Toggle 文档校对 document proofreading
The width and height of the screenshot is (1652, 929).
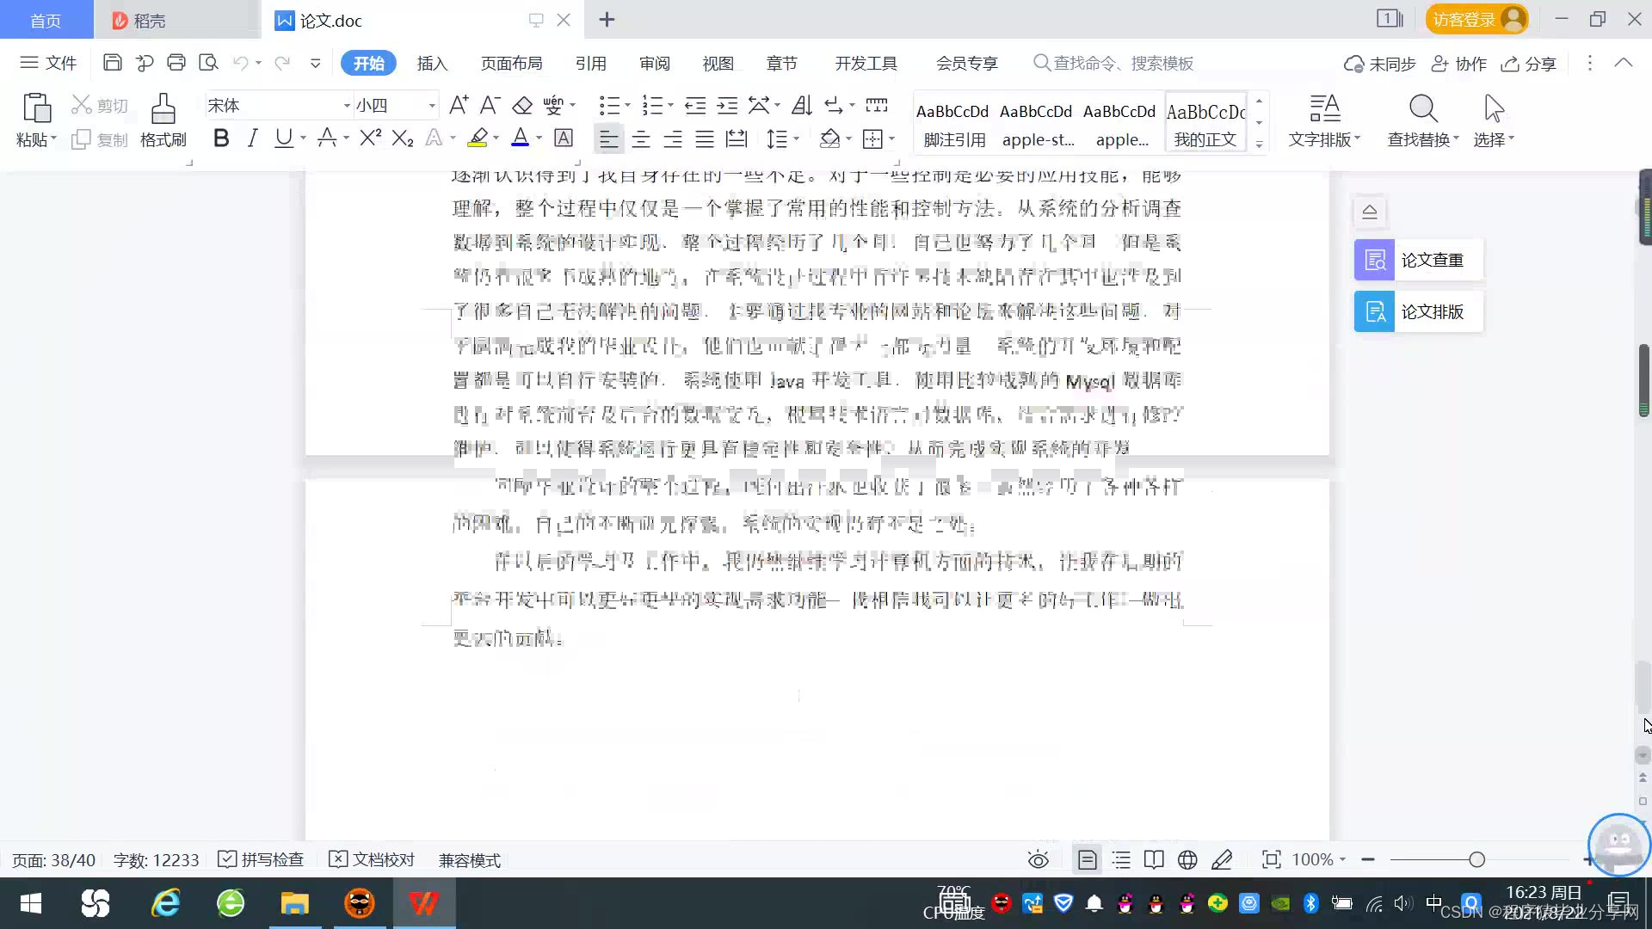point(372,860)
